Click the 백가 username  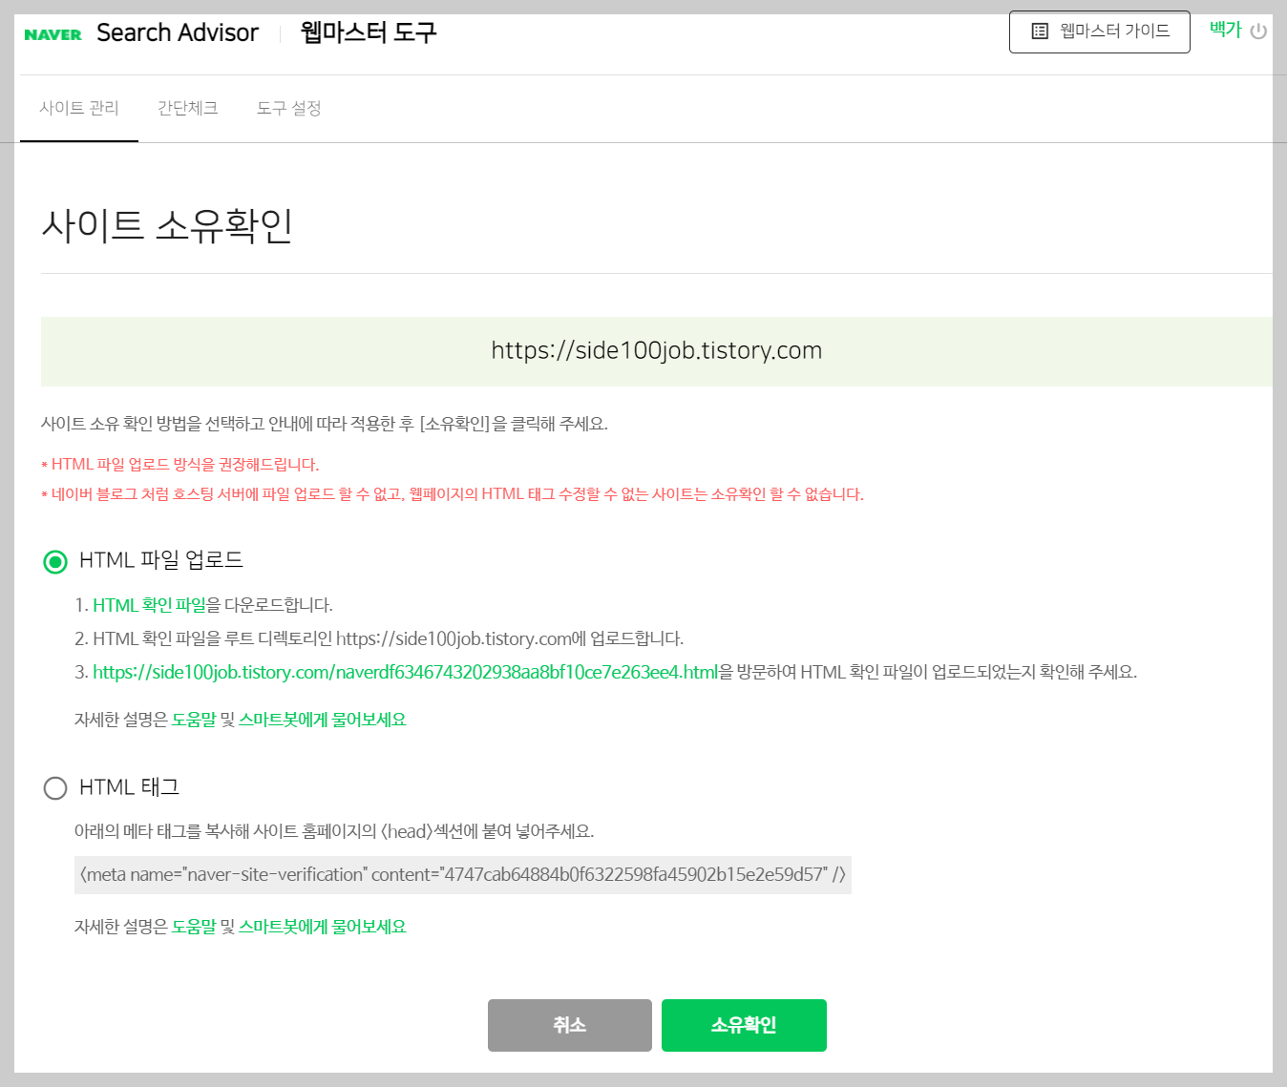[1225, 30]
